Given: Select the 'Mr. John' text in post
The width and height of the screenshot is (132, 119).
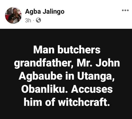Looking at the screenshot, I should coord(98,63).
